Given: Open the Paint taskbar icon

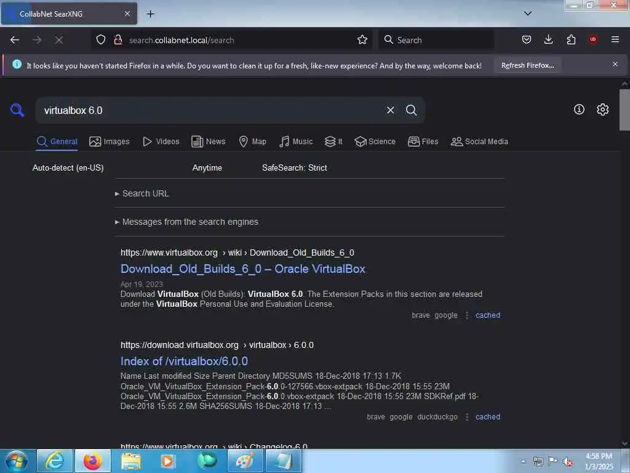Looking at the screenshot, I should 245,461.
